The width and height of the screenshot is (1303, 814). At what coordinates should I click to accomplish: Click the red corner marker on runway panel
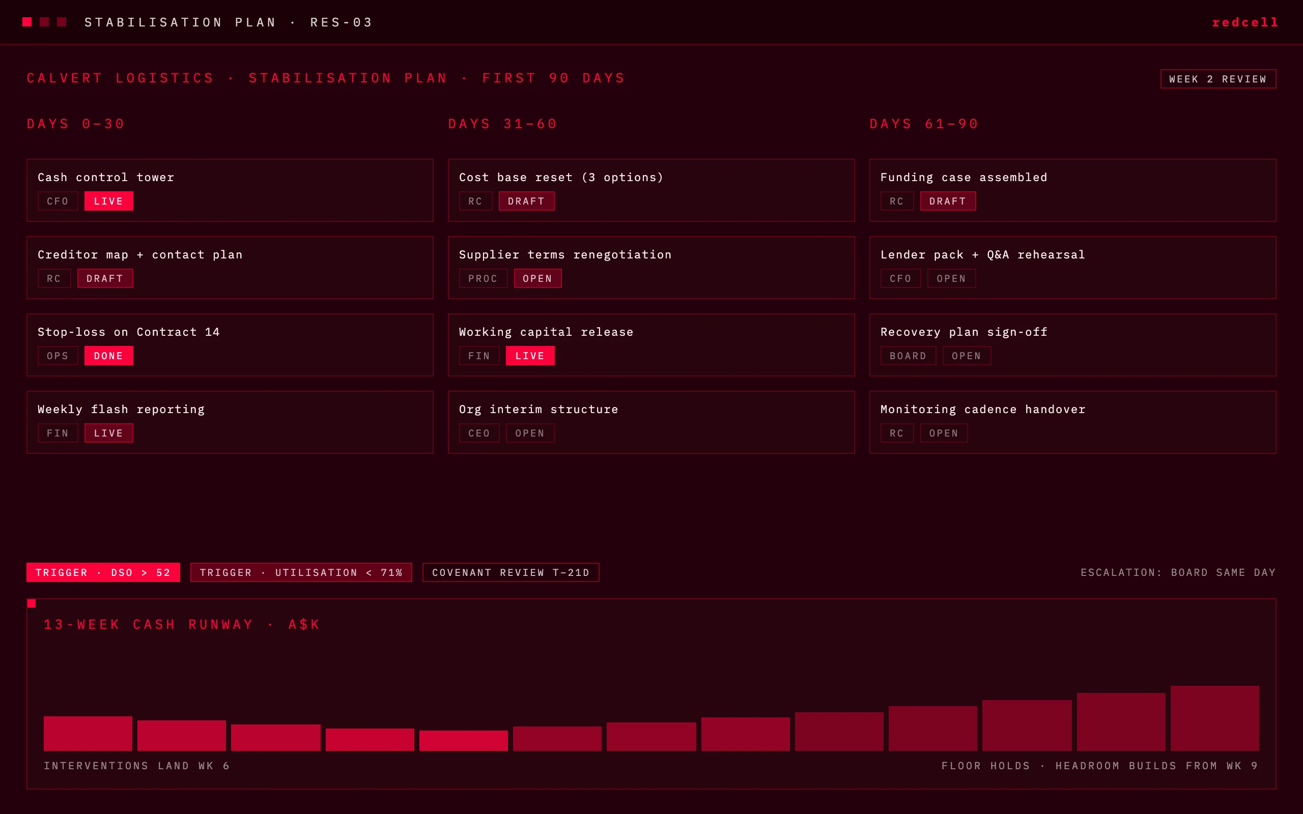tap(31, 603)
